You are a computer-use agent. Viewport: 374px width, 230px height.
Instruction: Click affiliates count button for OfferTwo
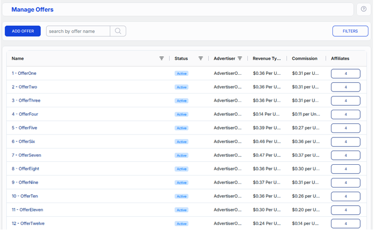tap(346, 87)
